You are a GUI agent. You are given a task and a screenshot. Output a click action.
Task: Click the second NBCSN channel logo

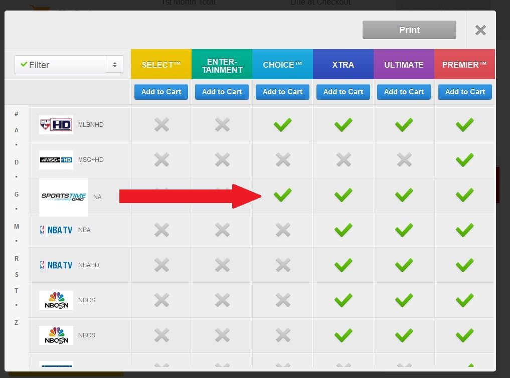[56, 335]
